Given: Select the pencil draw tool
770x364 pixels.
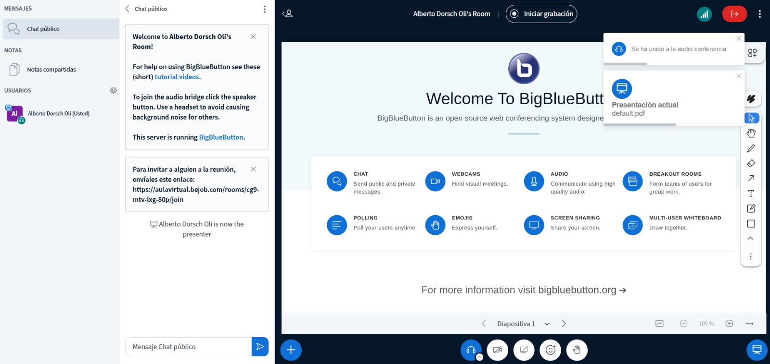Looking at the screenshot, I should 751,148.
